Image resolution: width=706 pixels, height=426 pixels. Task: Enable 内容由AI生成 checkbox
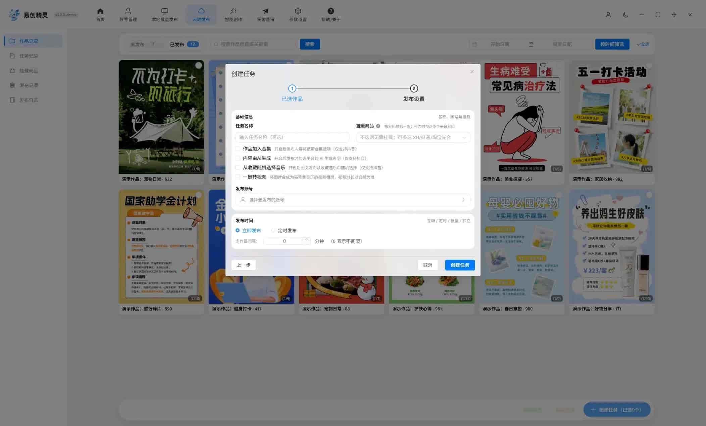[238, 158]
